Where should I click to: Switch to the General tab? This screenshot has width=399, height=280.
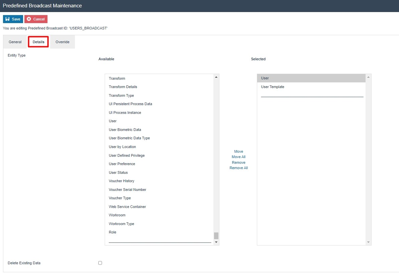15,42
